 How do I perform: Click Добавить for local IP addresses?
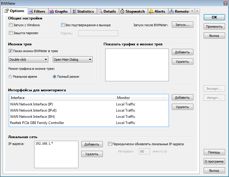click(x=92, y=144)
